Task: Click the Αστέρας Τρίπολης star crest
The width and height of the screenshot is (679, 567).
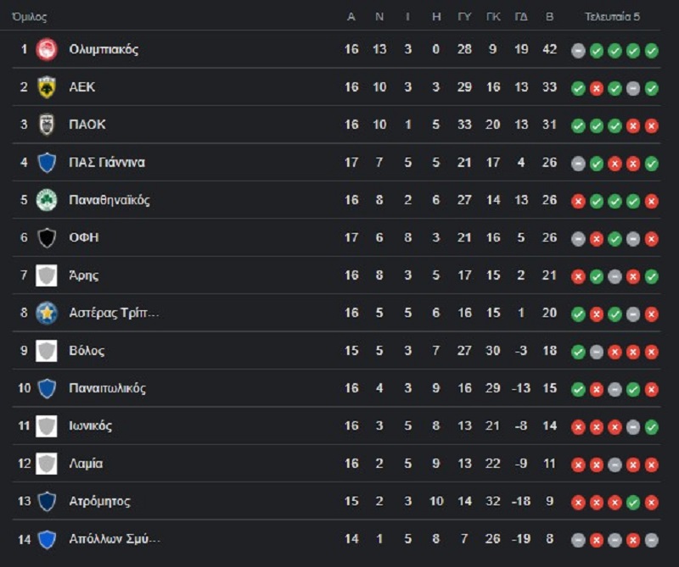Action: click(47, 313)
